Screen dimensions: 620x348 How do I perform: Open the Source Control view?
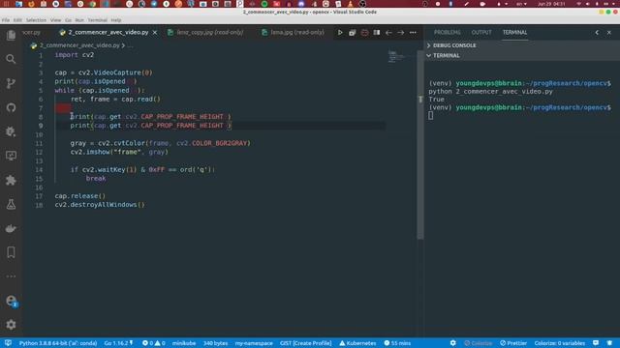pyautogui.click(x=11, y=83)
